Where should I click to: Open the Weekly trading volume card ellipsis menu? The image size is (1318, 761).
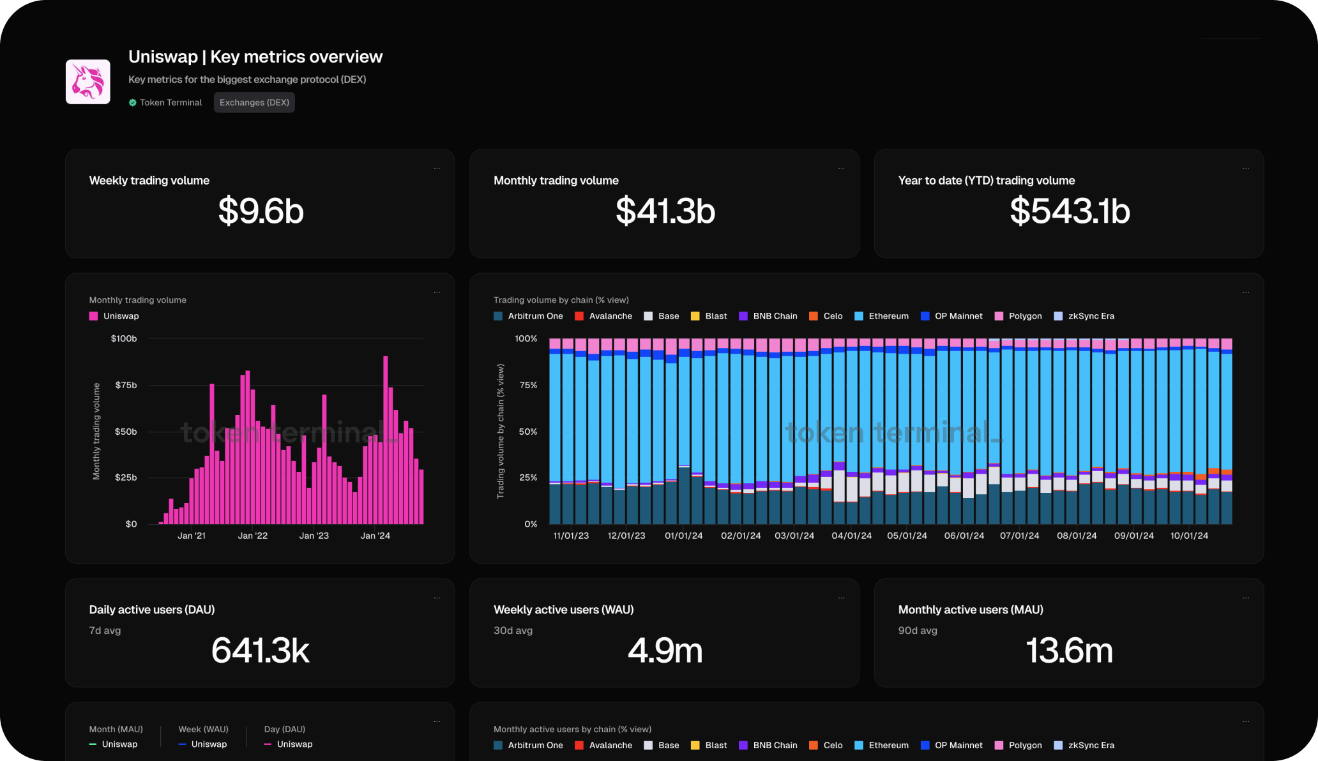click(x=437, y=169)
